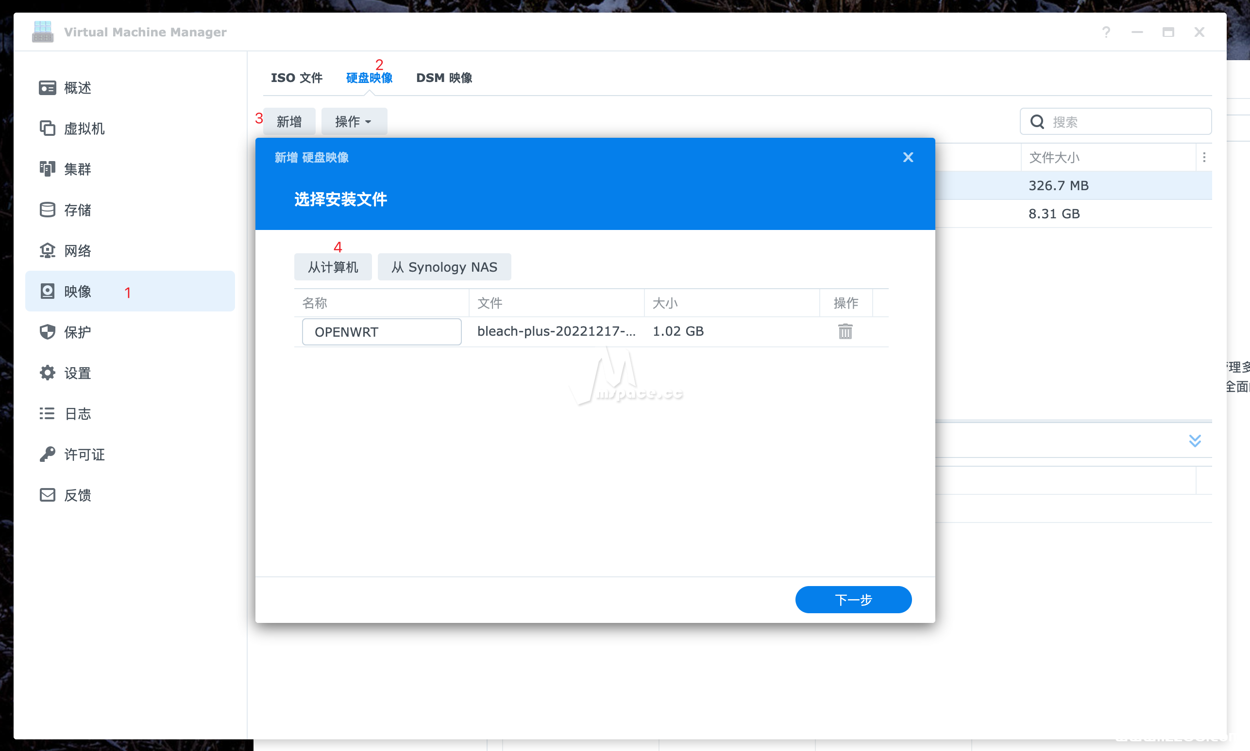Open the 设置 settings panel
This screenshot has height=751, width=1250.
[x=78, y=373]
